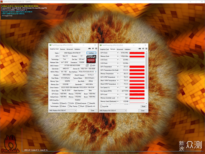Viewport: 205px width, 154px height.
Task: Toggle the CUDA checkbox
Action: click(x=69, y=103)
